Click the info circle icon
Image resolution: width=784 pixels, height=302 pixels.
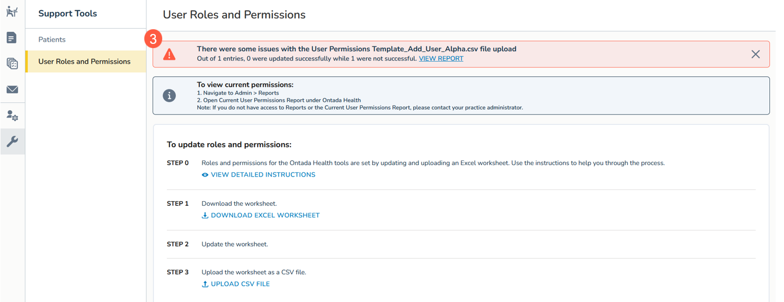tap(169, 96)
